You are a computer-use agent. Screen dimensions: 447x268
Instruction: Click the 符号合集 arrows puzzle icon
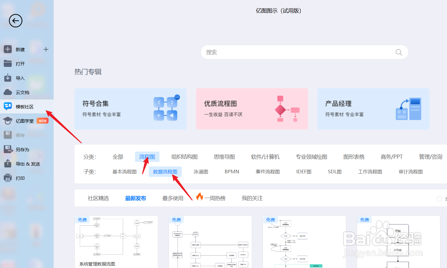click(x=166, y=108)
